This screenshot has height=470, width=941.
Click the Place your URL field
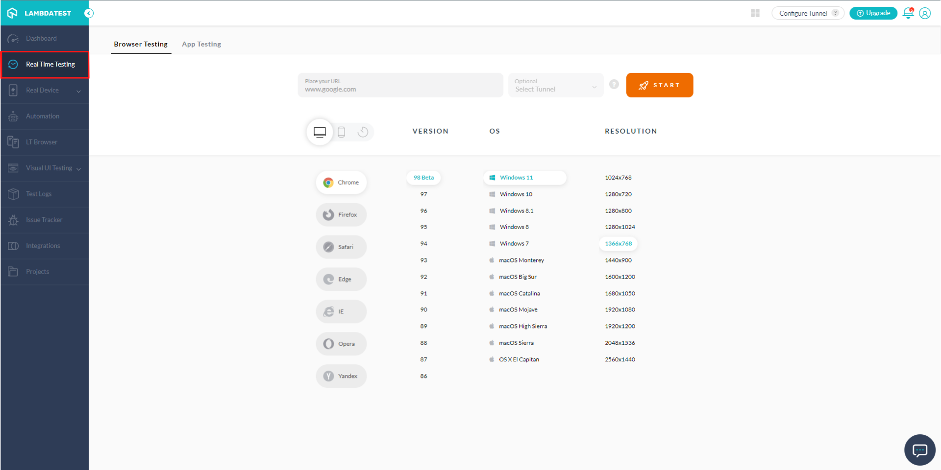(x=400, y=86)
